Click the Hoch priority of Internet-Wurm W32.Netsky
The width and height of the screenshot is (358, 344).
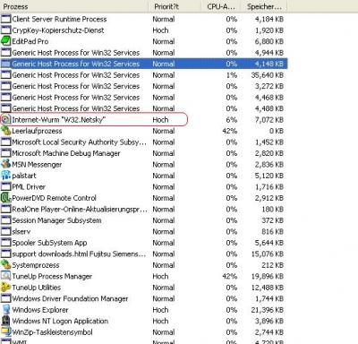point(160,120)
